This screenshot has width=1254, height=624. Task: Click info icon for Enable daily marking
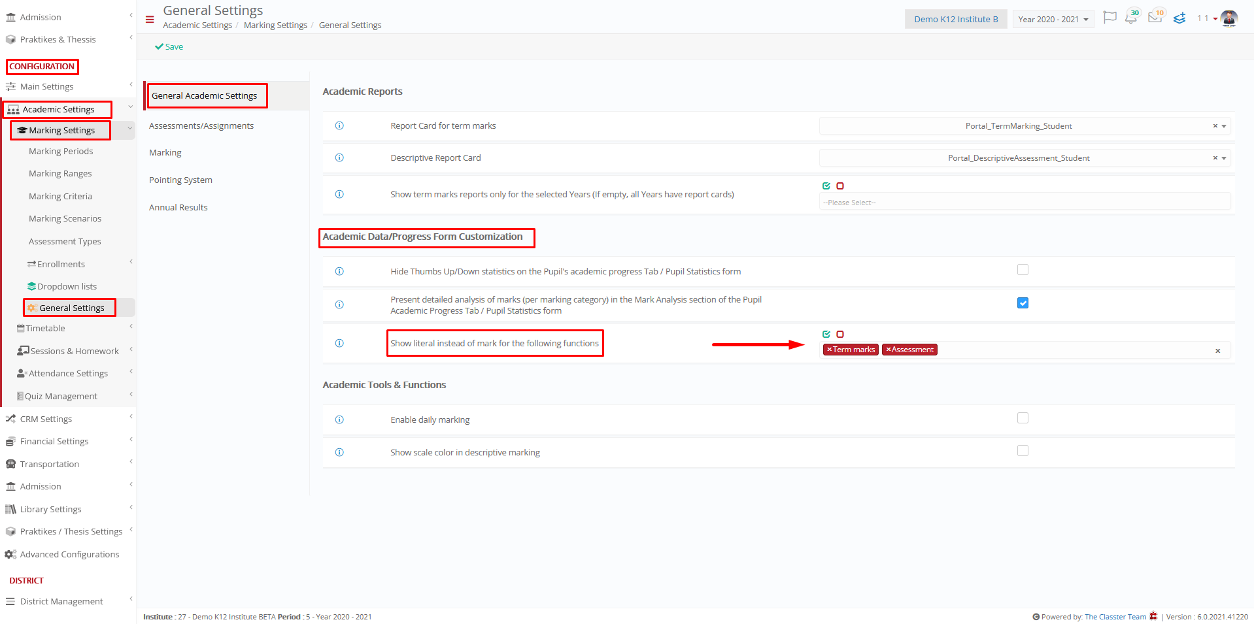(x=339, y=419)
